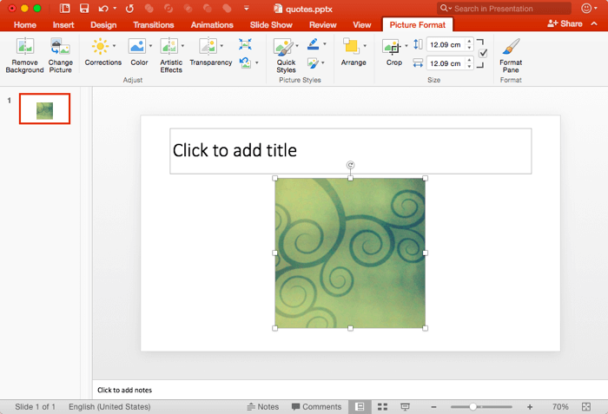Click the zoom in plus button
This screenshot has width=608, height=414.
point(530,407)
